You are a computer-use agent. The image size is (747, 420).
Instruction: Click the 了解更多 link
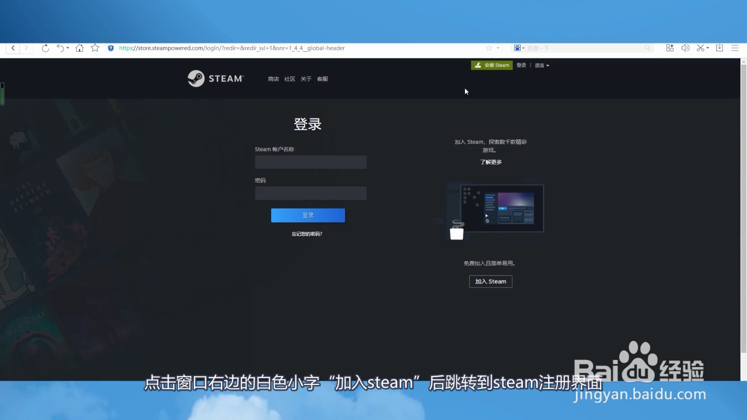tap(491, 162)
